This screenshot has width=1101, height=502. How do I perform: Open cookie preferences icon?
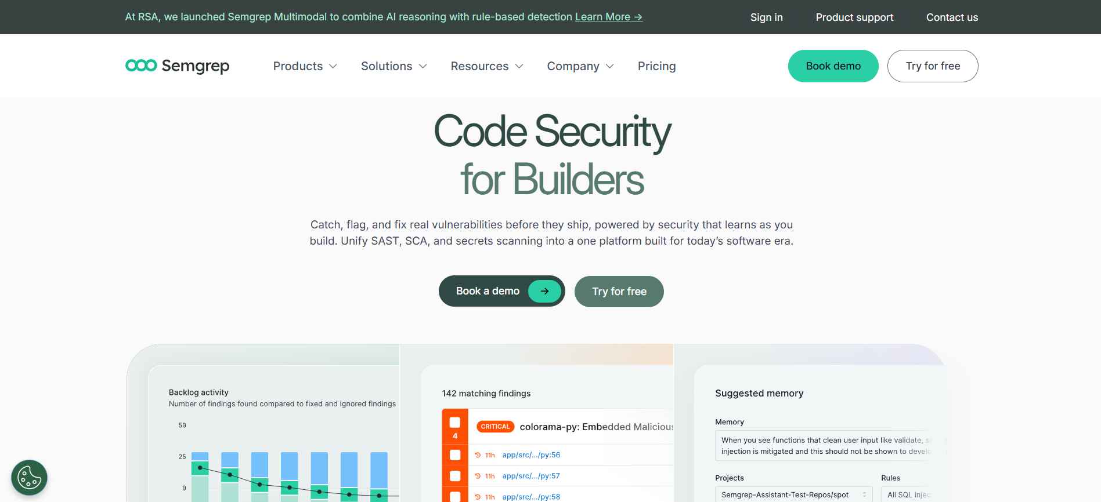point(29,478)
